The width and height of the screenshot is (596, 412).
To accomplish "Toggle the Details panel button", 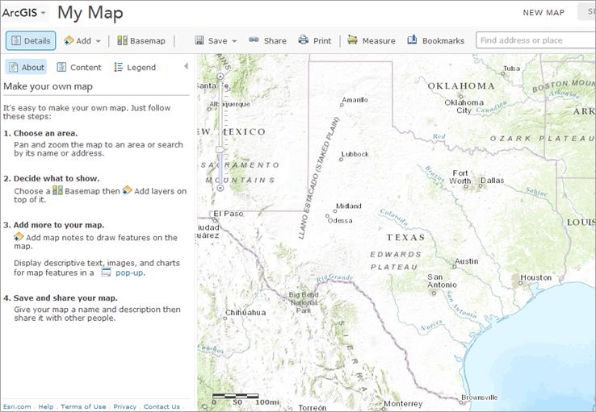I will coord(31,40).
